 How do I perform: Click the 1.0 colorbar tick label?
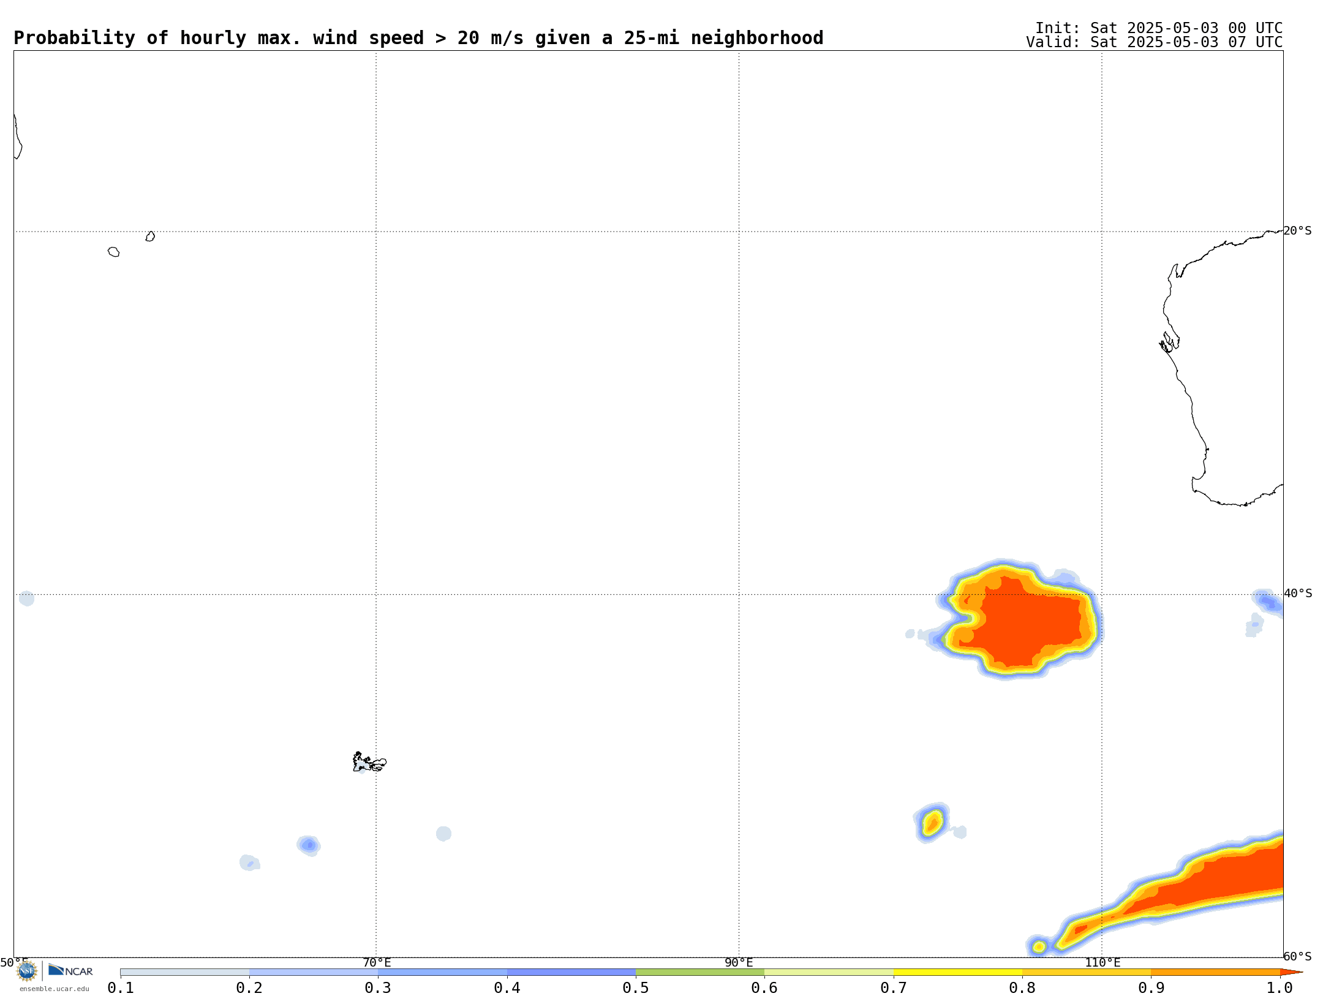(1280, 987)
